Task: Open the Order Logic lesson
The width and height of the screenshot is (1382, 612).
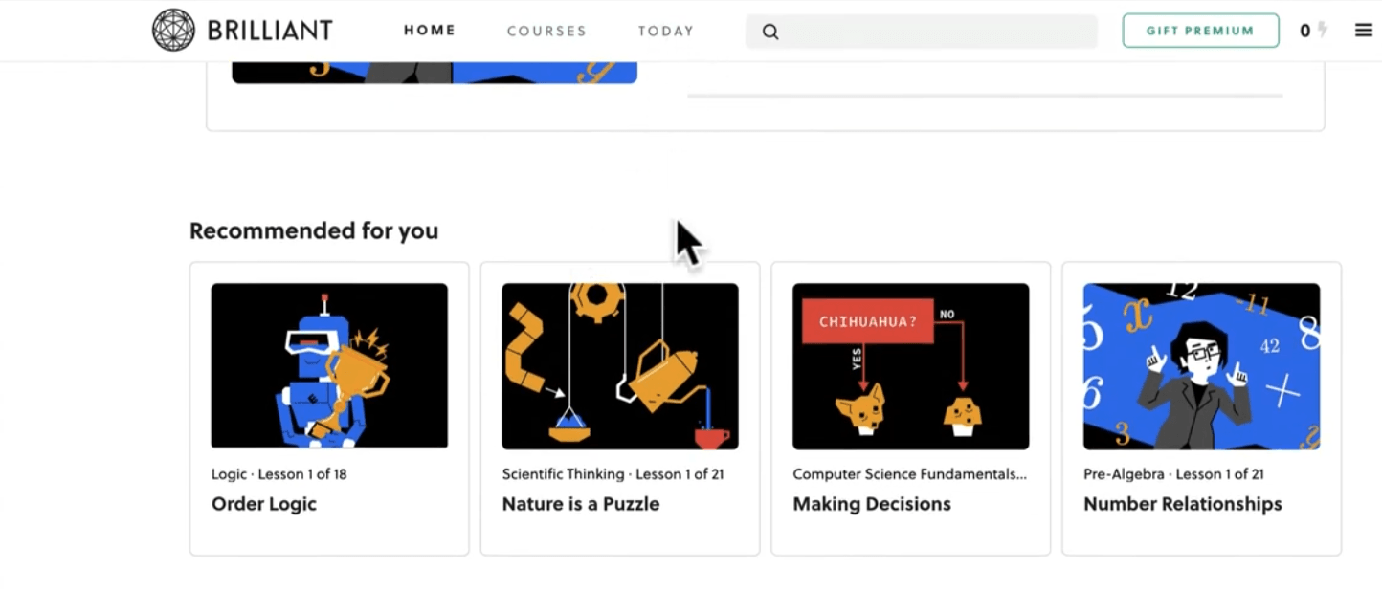Action: tap(263, 504)
